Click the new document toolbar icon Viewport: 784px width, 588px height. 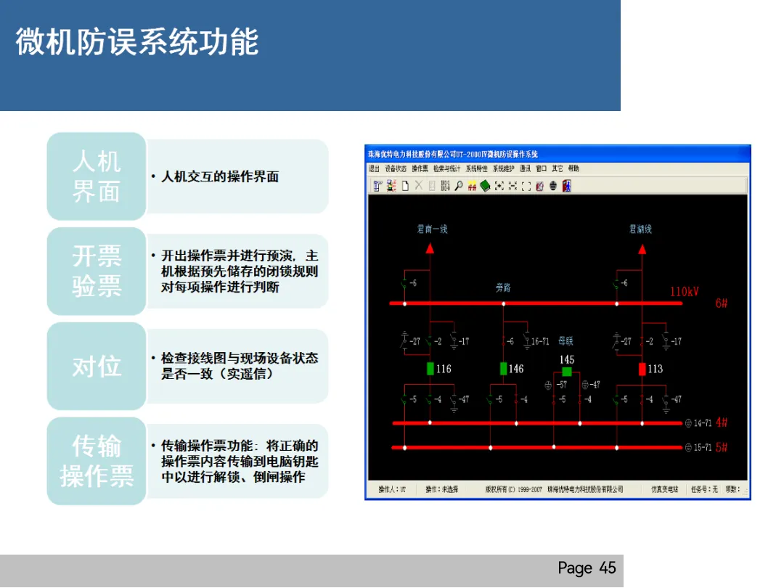coord(404,186)
